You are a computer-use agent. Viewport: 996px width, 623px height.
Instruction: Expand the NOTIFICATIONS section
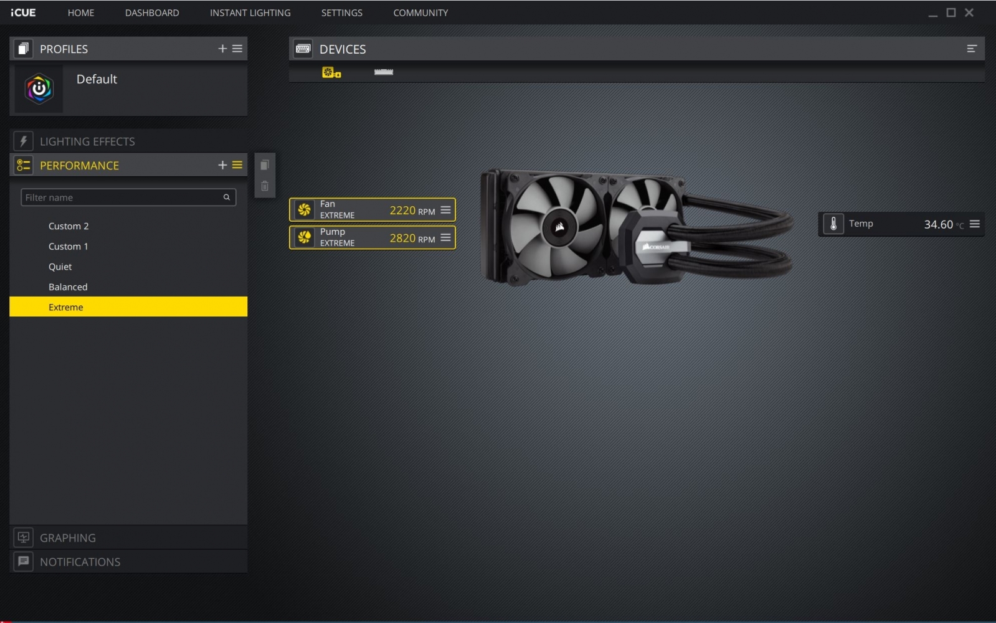[x=128, y=562]
